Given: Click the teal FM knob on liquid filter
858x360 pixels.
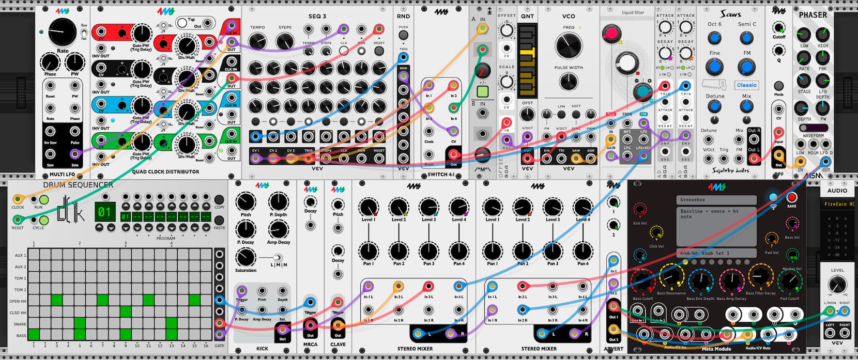Looking at the screenshot, I should click(x=642, y=91).
